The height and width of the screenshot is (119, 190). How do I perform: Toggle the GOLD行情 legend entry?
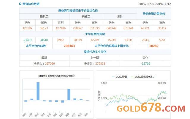coord(119,77)
